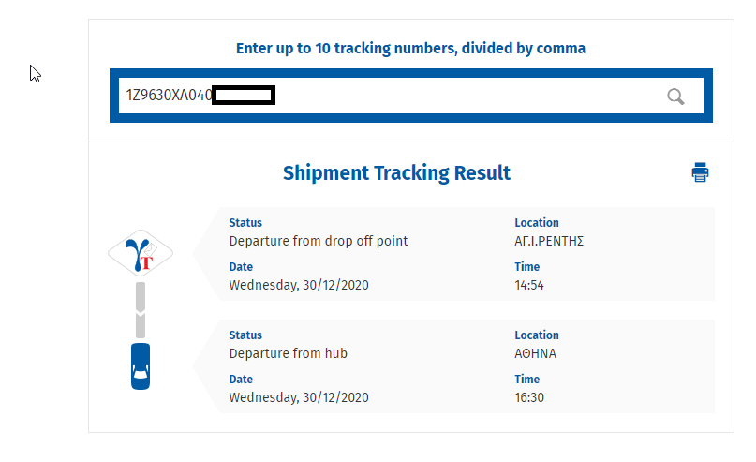The image size is (756, 462).
Task: Click the first Wednesday, 30/12/2020 date
Action: (299, 285)
